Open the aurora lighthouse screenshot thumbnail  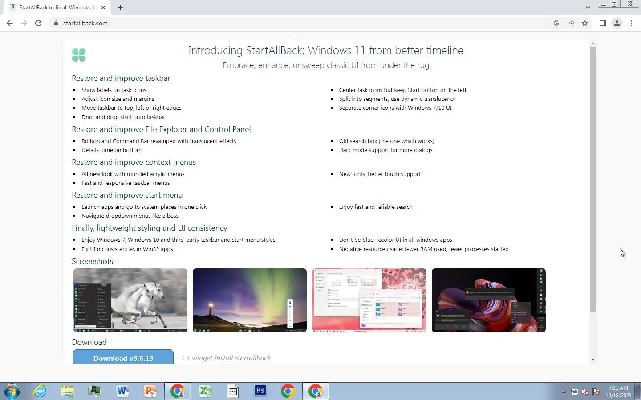(x=250, y=300)
